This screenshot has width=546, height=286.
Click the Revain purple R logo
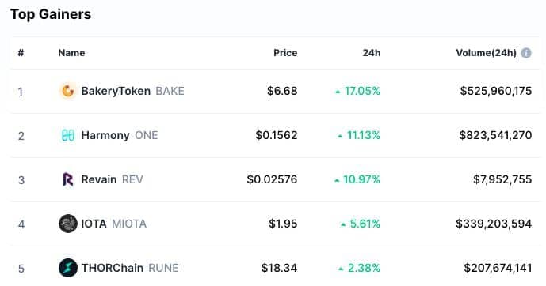tap(68, 179)
